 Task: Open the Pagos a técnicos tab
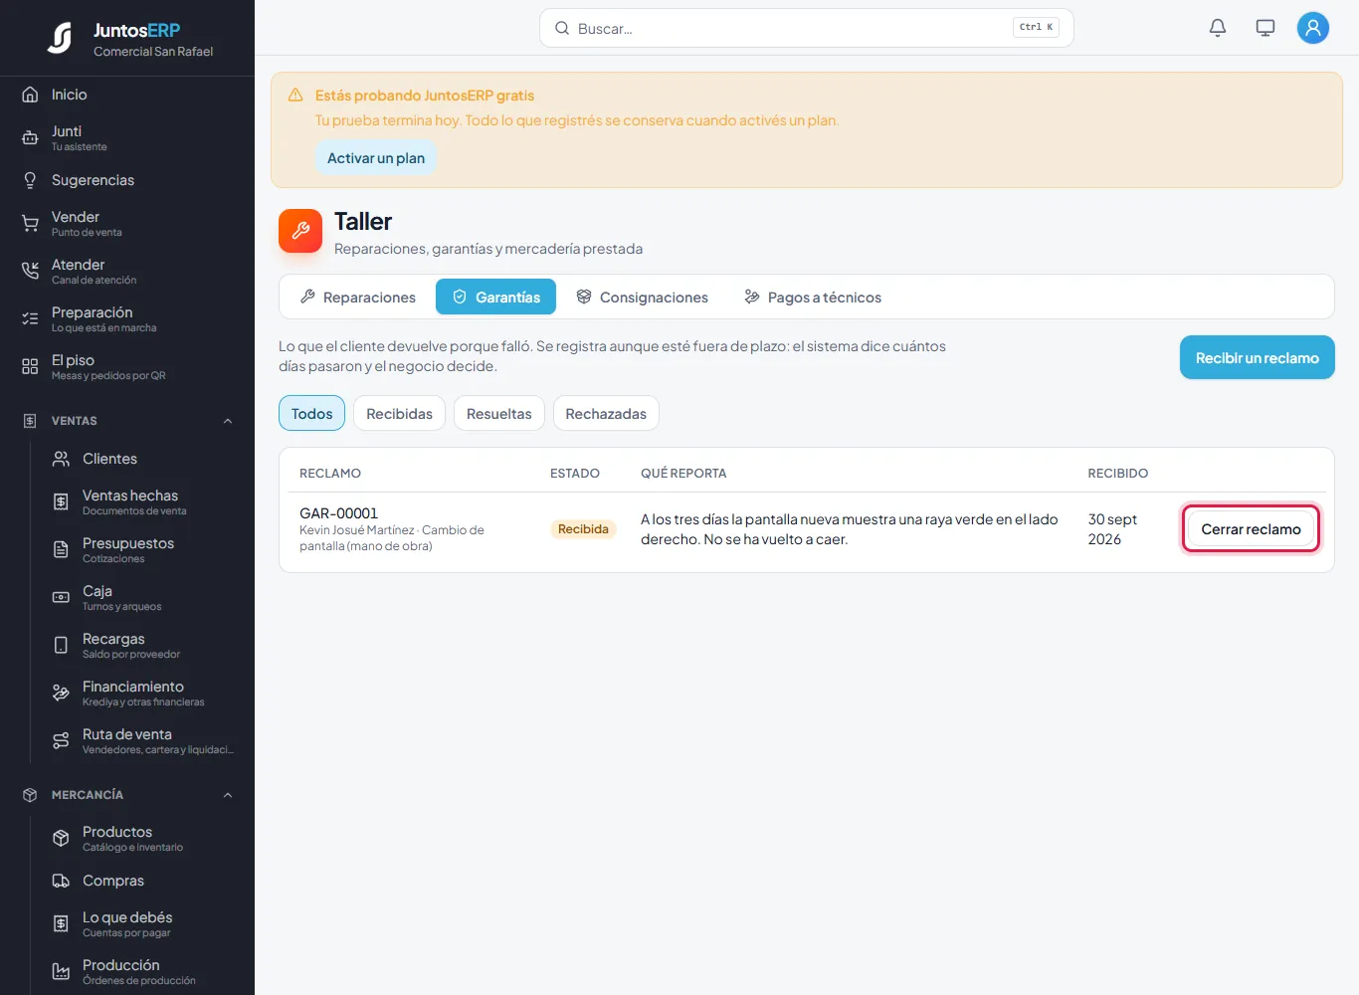(x=813, y=297)
